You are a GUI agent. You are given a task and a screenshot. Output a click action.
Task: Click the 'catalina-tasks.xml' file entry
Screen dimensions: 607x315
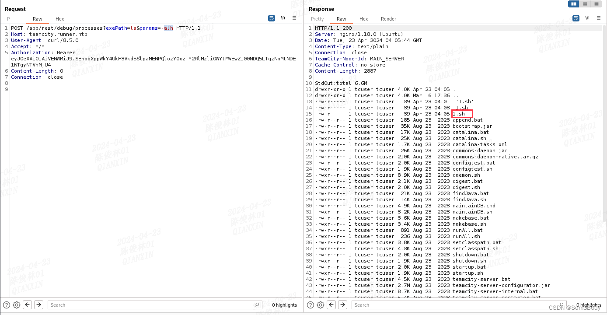pos(480,144)
